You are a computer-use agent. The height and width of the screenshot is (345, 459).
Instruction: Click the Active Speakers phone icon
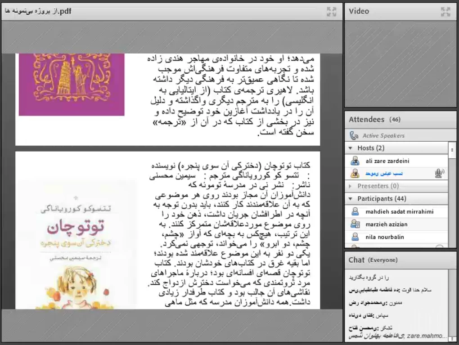point(354,135)
